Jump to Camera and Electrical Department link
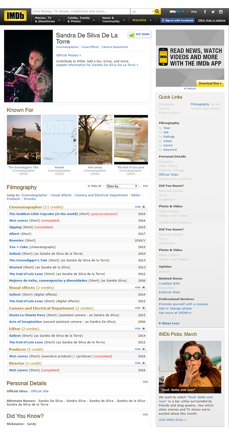Viewport: 229px width, 439px height. 101,195
